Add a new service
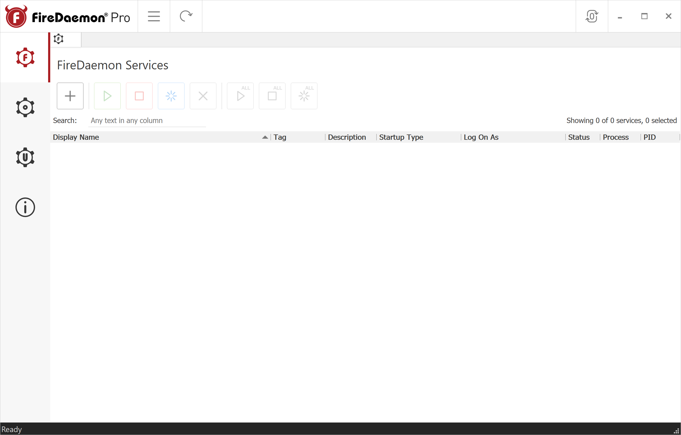 70,96
